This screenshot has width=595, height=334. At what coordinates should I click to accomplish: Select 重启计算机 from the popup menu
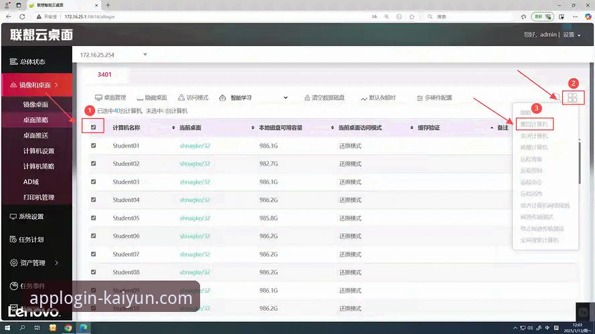[534, 124]
